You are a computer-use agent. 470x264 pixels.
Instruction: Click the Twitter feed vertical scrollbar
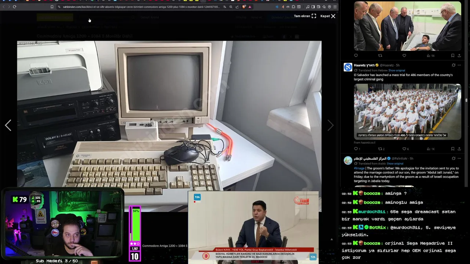click(x=466, y=100)
